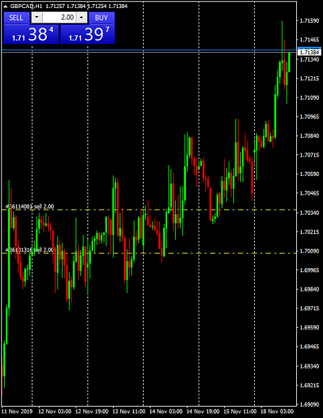323x418 pixels.
Task: Click the 15 Nov 11:00 time label
Action: [240, 411]
